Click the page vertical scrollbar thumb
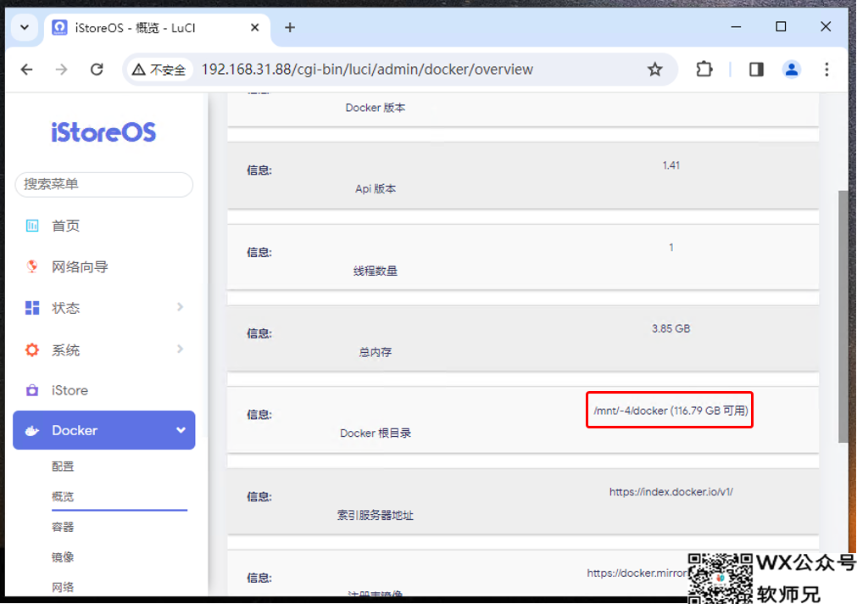The image size is (857, 604). pos(843,316)
